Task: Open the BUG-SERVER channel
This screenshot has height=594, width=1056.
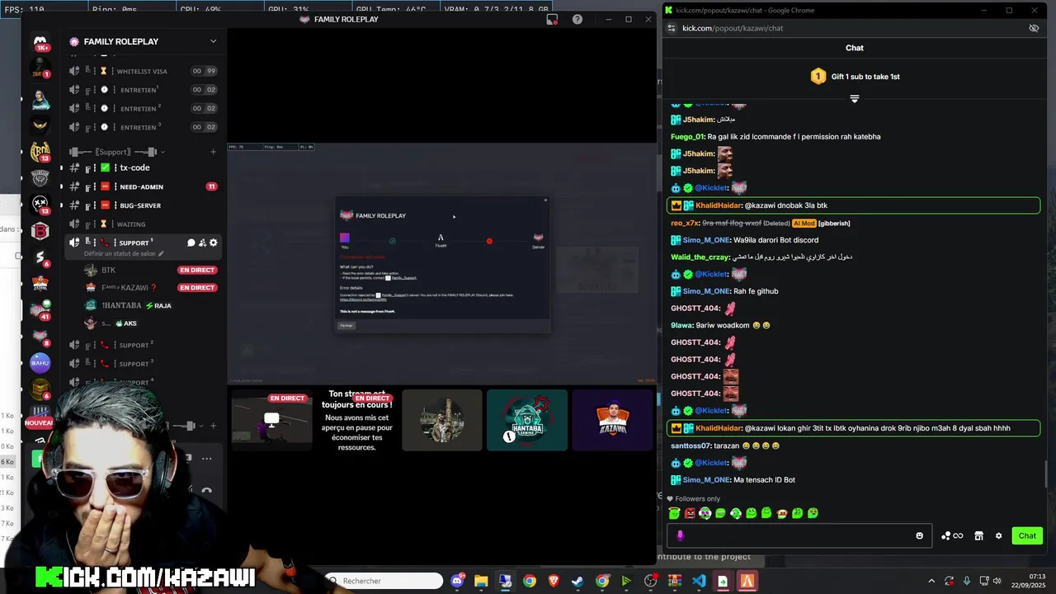Action: coord(144,205)
